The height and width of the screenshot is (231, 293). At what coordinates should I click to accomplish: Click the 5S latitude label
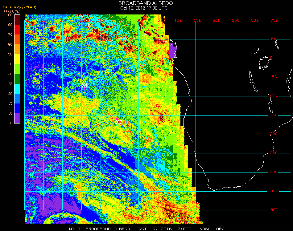274,77
